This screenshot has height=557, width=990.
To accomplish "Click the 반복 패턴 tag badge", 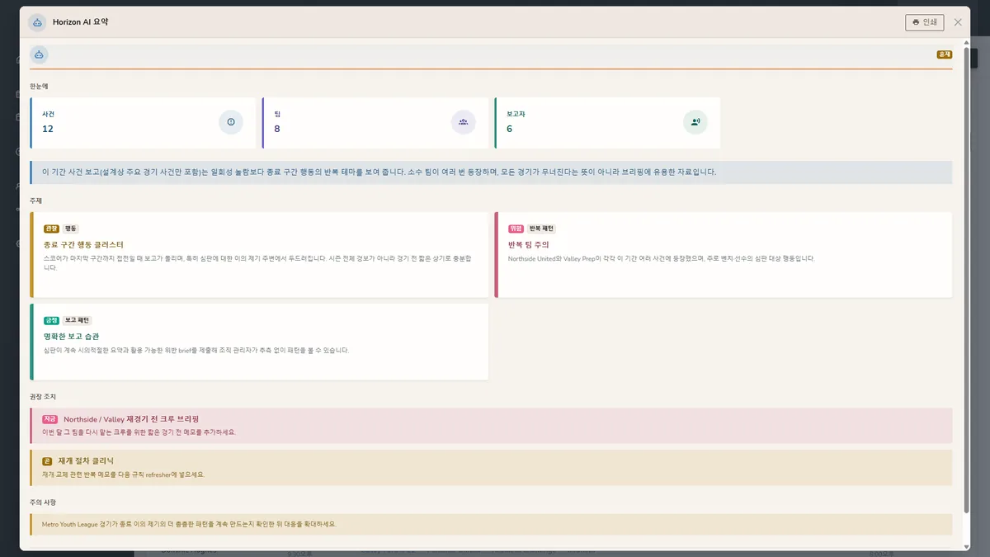I will [x=541, y=229].
